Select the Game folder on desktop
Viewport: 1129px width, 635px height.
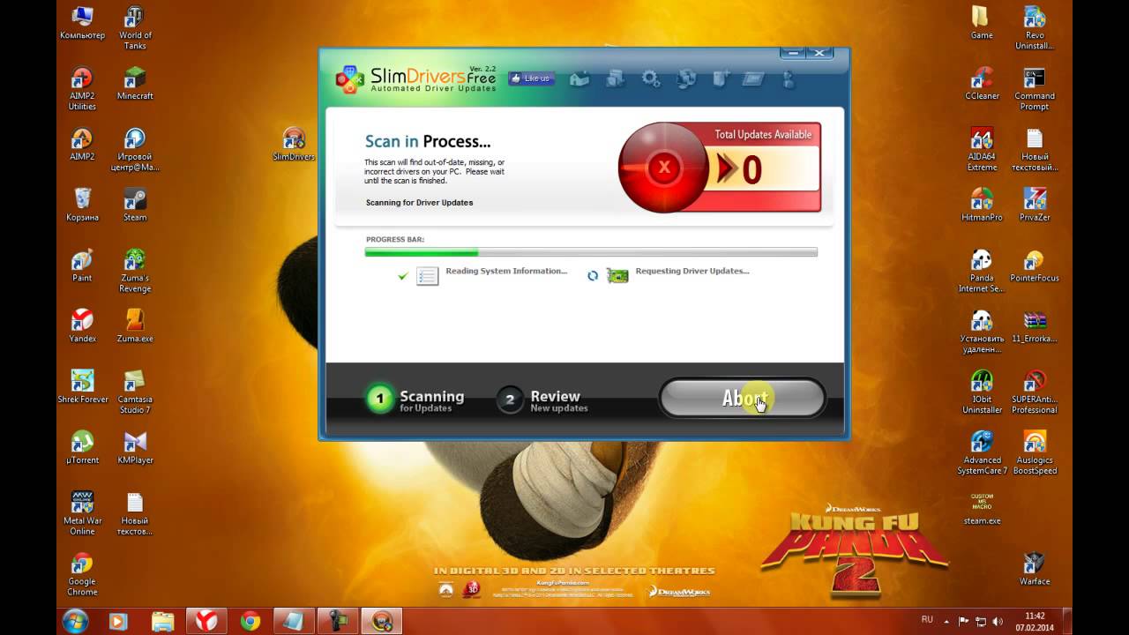982,23
